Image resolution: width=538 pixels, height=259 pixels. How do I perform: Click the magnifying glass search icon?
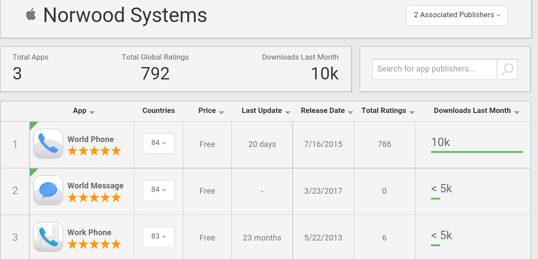tap(507, 69)
